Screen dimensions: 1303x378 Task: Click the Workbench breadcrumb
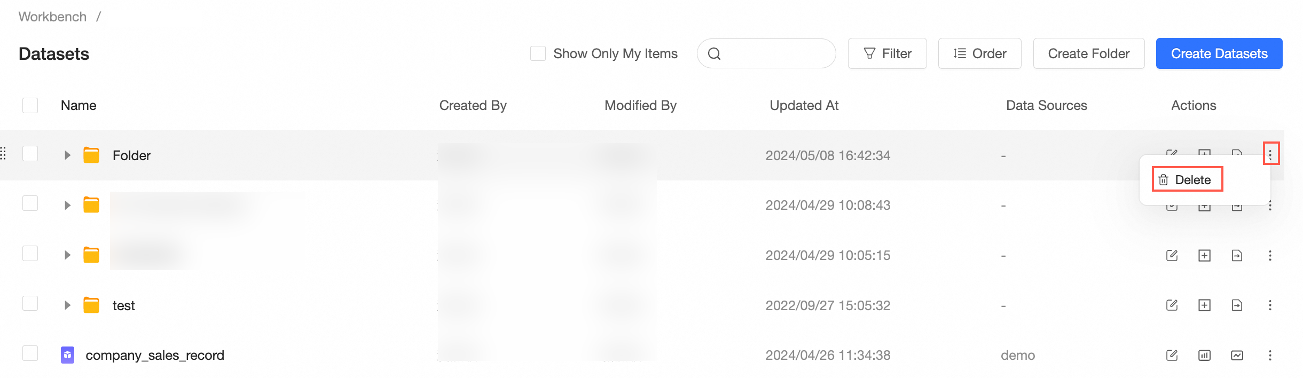coord(52,17)
